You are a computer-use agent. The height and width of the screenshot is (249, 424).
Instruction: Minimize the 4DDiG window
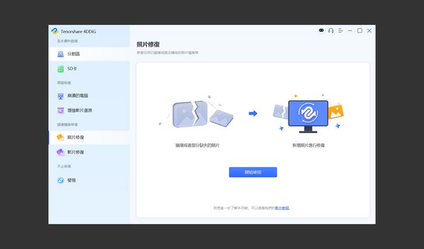pos(350,31)
